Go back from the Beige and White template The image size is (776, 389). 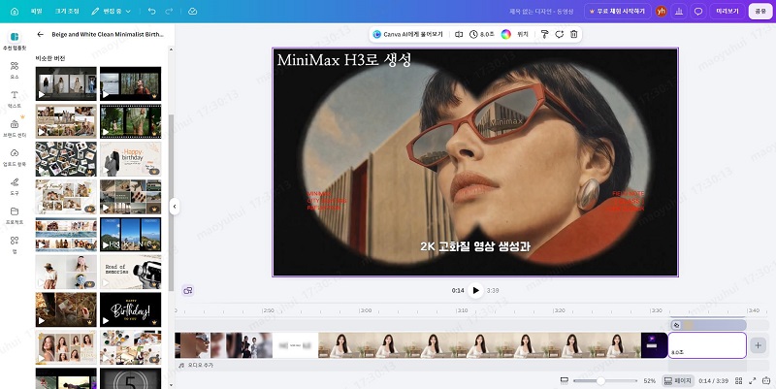41,34
